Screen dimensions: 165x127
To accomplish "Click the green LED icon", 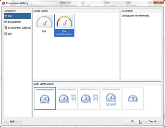I will [6, 33].
